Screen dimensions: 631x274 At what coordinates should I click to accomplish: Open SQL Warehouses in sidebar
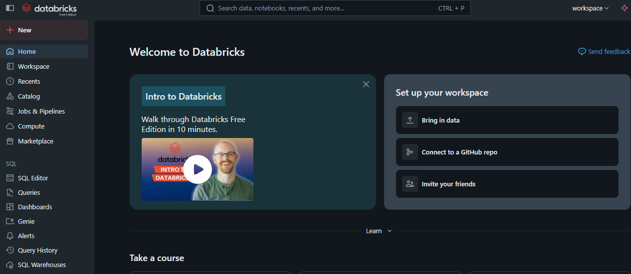point(41,265)
